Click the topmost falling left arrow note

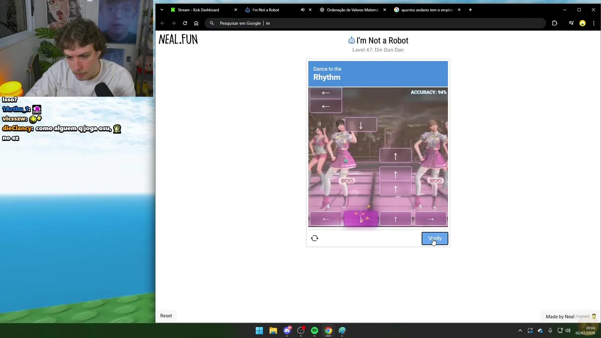[325, 92]
